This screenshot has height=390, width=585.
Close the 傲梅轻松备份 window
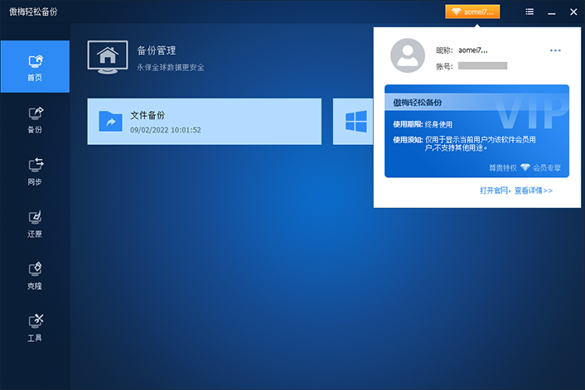[573, 12]
